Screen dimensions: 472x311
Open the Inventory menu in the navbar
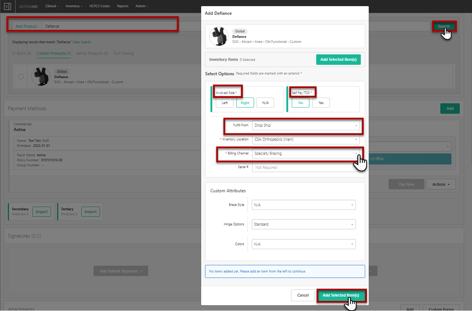coord(73,6)
